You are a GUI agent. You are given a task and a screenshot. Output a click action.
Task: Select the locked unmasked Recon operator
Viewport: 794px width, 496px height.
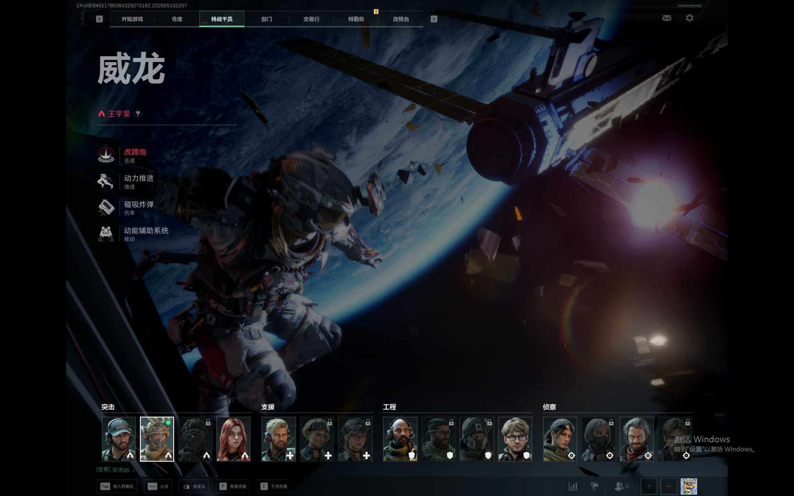[x=675, y=439]
